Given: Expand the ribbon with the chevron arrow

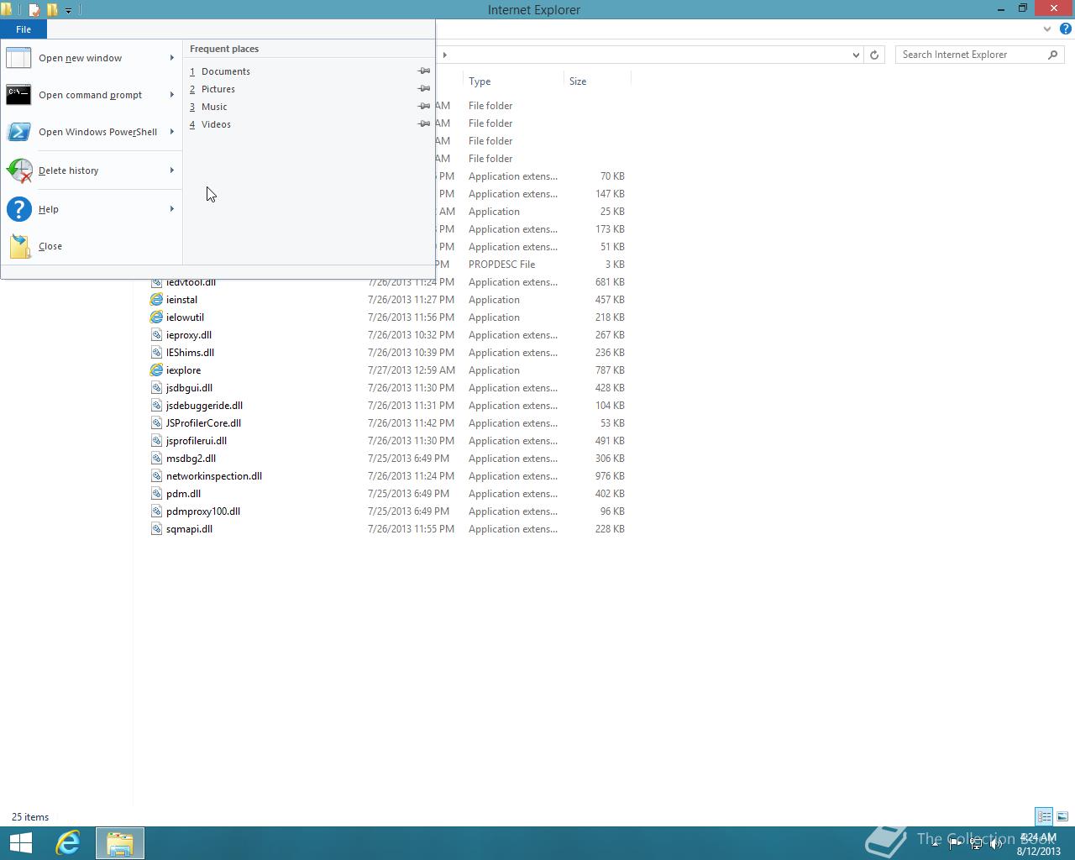Looking at the screenshot, I should [1046, 29].
